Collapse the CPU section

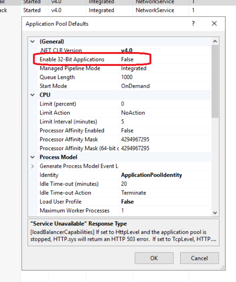point(33,95)
